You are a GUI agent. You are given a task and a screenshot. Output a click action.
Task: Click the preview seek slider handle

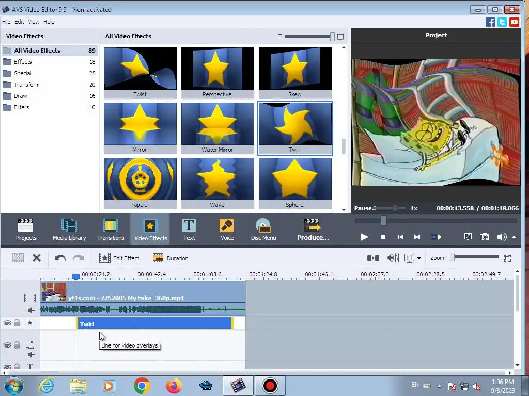click(384, 221)
